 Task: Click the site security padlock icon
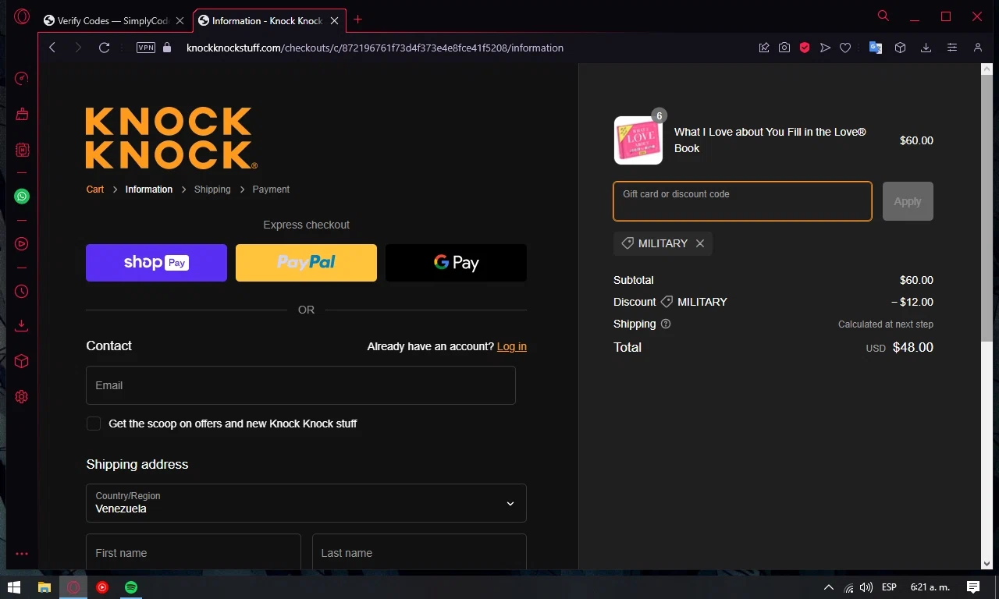pyautogui.click(x=167, y=48)
